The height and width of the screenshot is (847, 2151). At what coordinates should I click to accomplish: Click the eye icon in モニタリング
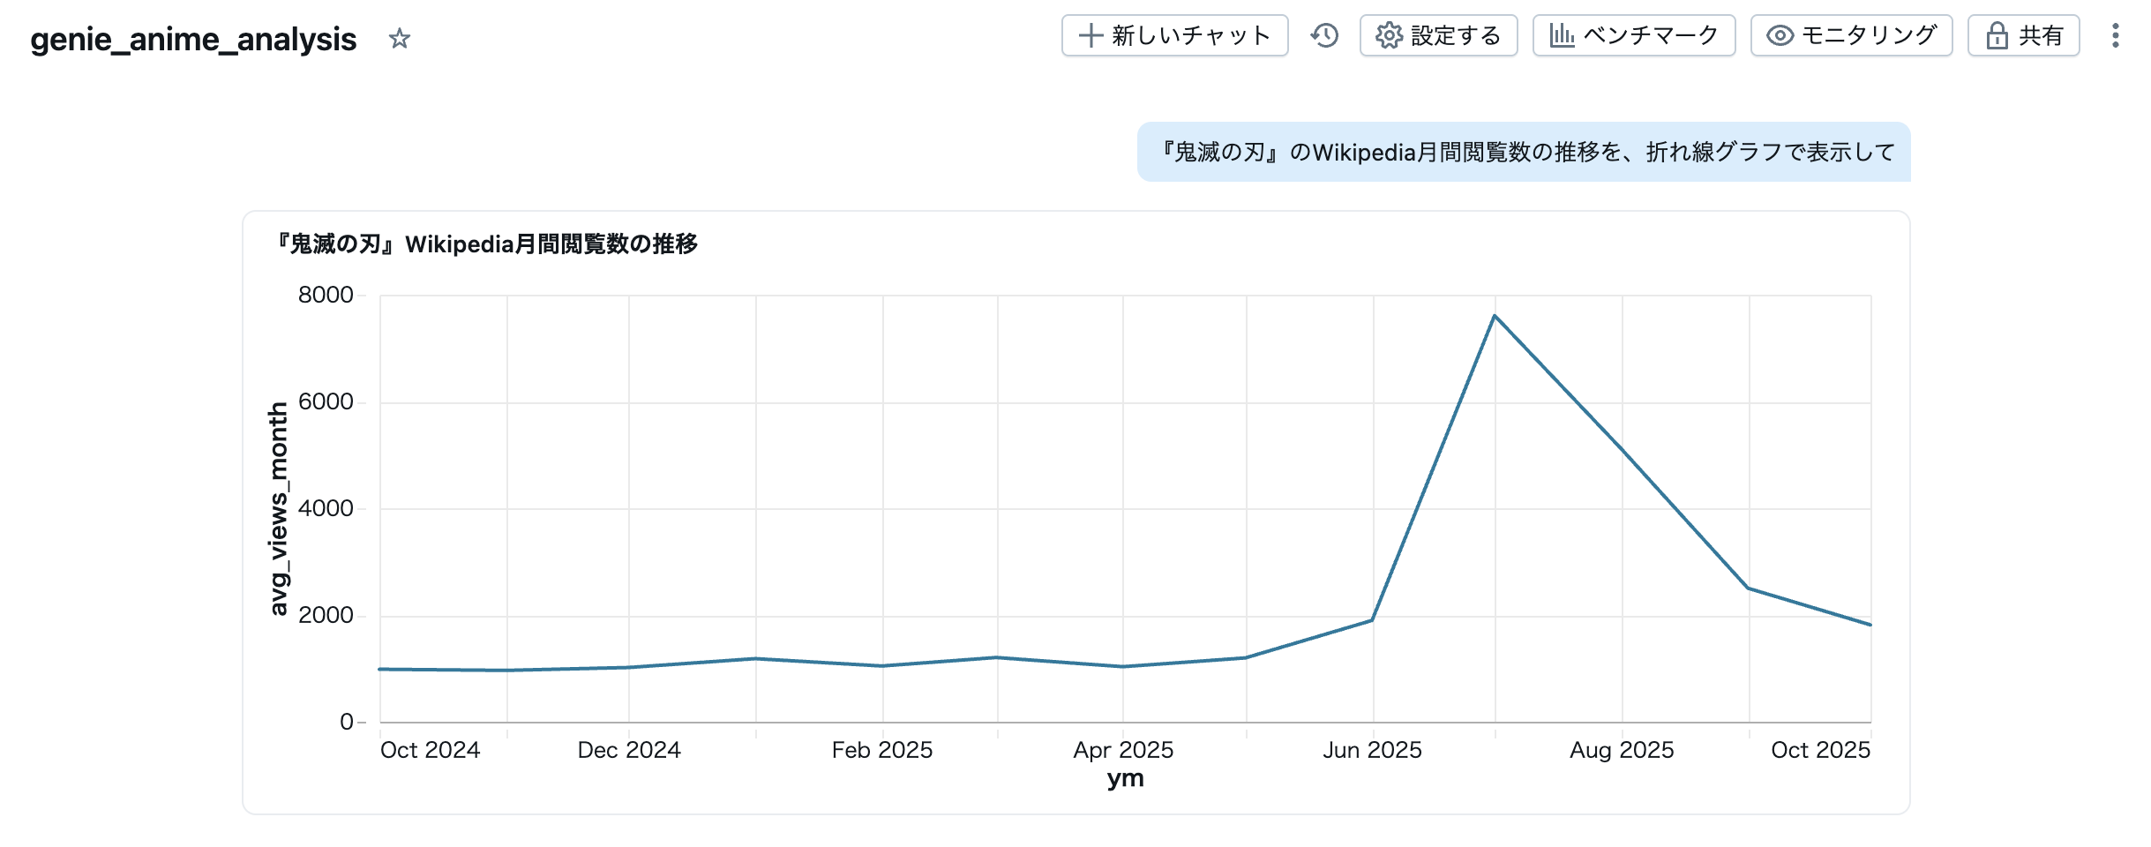coord(1780,35)
